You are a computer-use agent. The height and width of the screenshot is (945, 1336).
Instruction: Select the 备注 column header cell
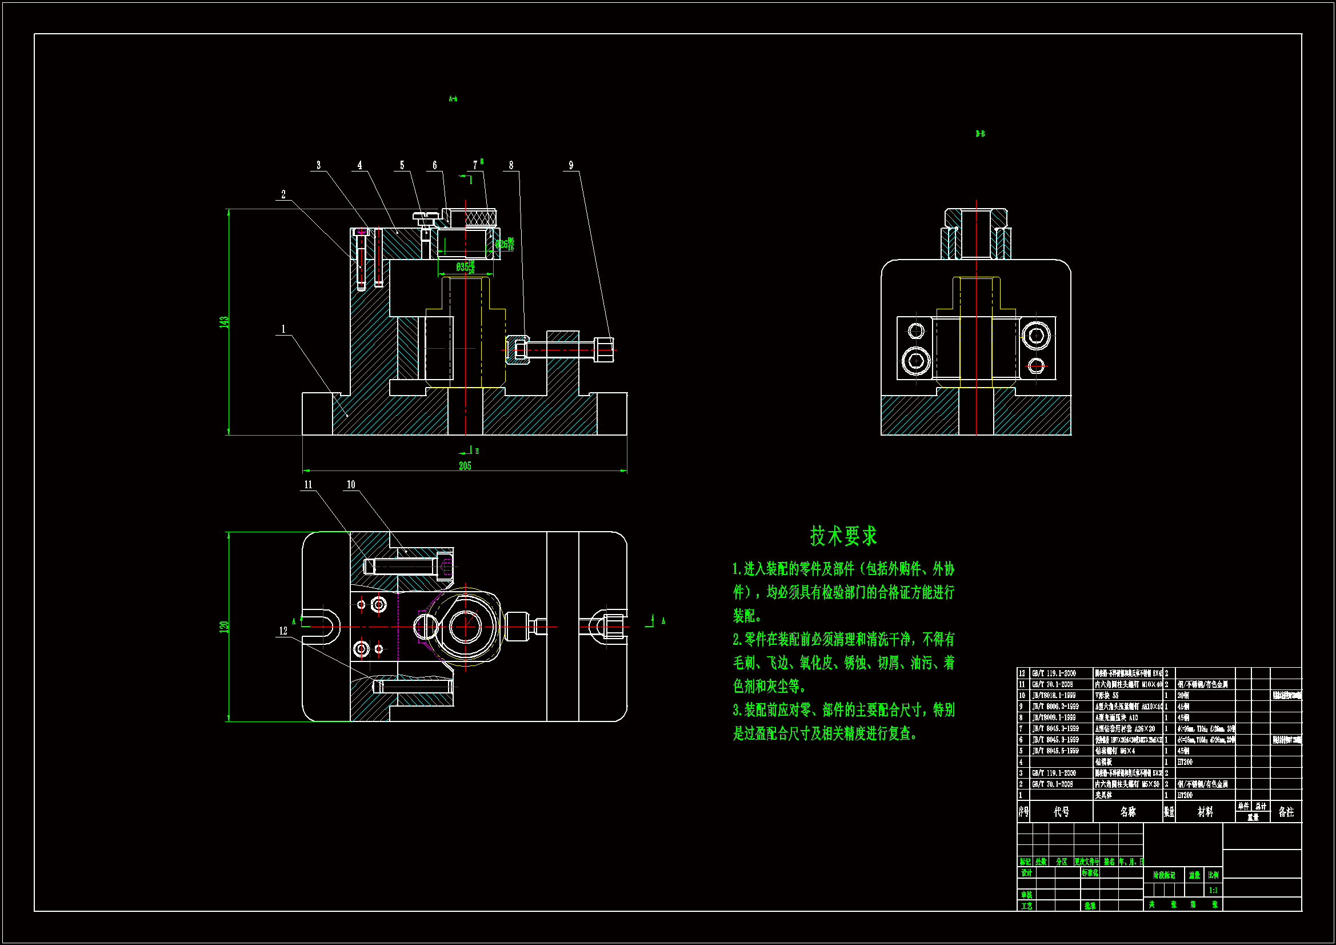point(1286,812)
